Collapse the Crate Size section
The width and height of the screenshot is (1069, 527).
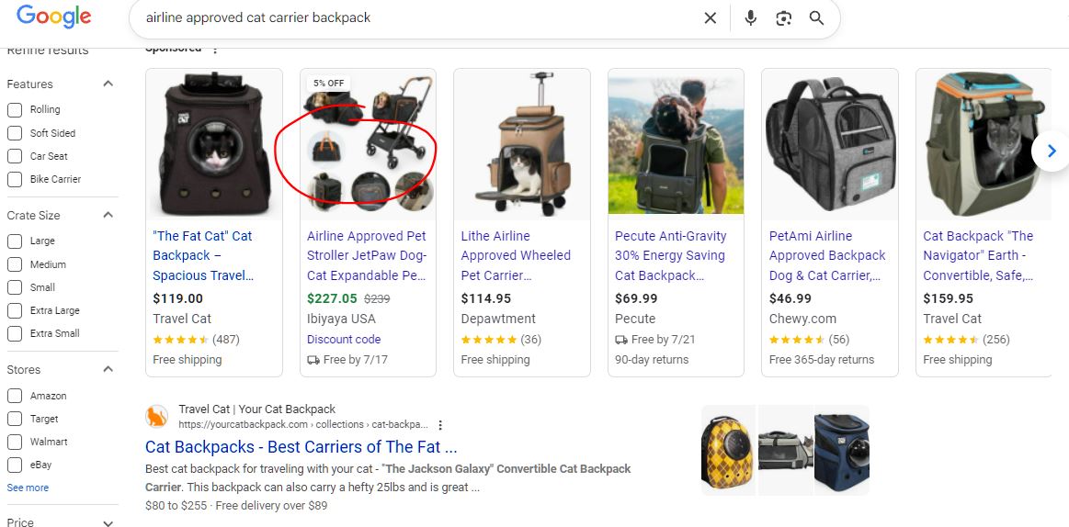click(x=108, y=215)
